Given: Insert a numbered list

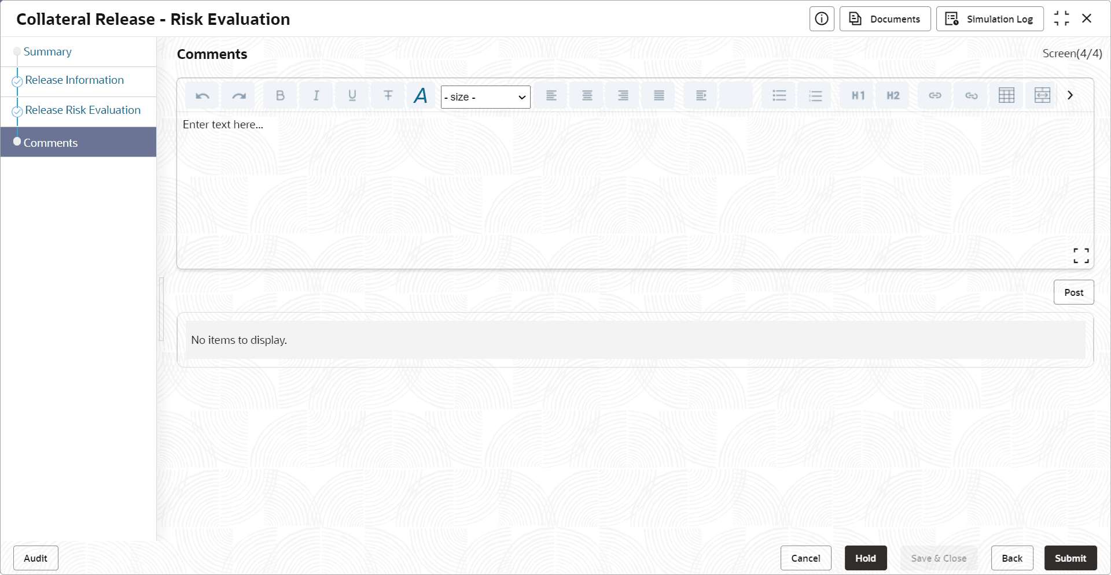Looking at the screenshot, I should [x=815, y=96].
